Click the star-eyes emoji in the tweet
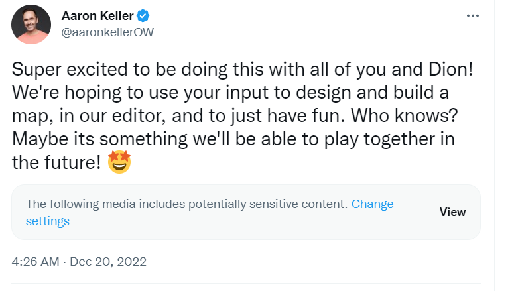The width and height of the screenshot is (512, 291). pos(120,161)
